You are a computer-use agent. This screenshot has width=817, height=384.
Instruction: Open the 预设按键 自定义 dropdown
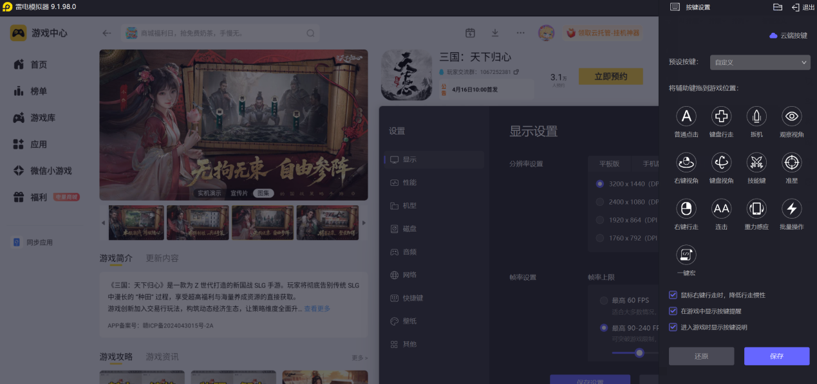(760, 62)
